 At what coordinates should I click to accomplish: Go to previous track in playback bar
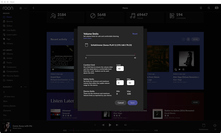click(x=103, y=125)
